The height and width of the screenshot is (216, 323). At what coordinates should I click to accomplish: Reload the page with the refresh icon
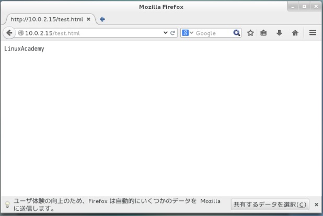(173, 33)
